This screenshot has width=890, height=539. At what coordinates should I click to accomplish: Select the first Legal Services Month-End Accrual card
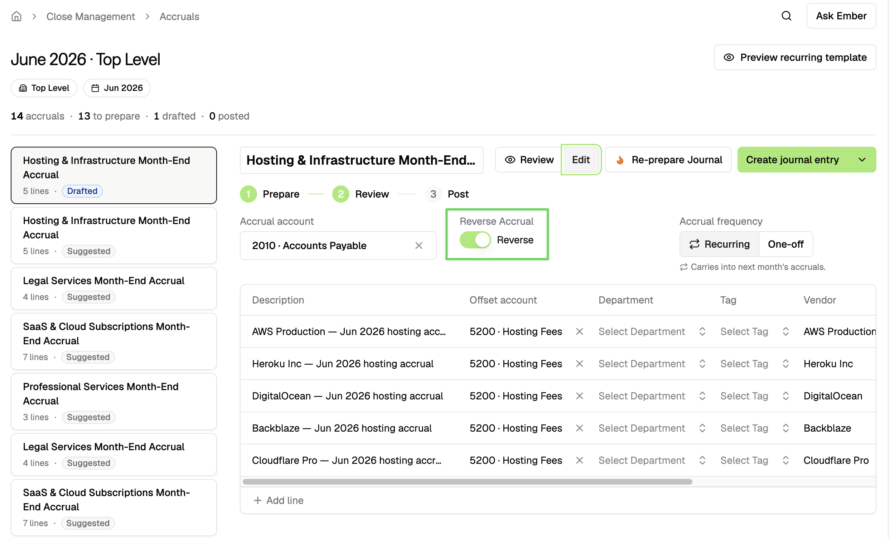[x=114, y=289]
